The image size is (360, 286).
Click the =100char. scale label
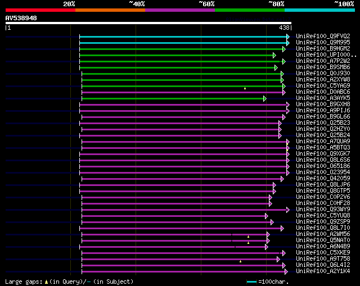point(273,282)
